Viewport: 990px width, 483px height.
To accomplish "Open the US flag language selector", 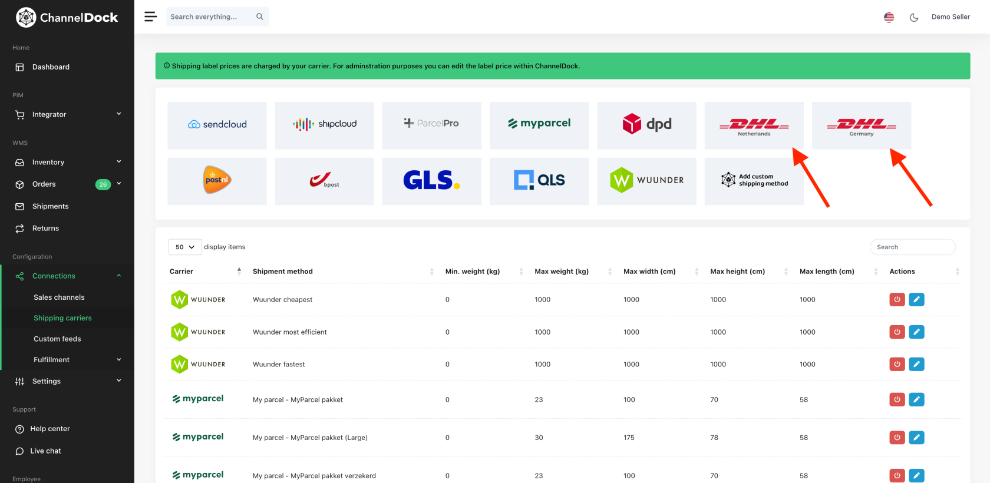I will point(889,17).
